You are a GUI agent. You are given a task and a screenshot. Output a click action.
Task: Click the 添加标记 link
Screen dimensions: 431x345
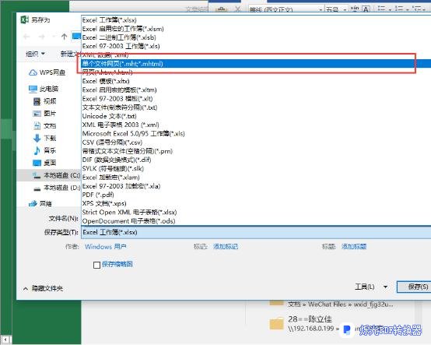[226, 247]
